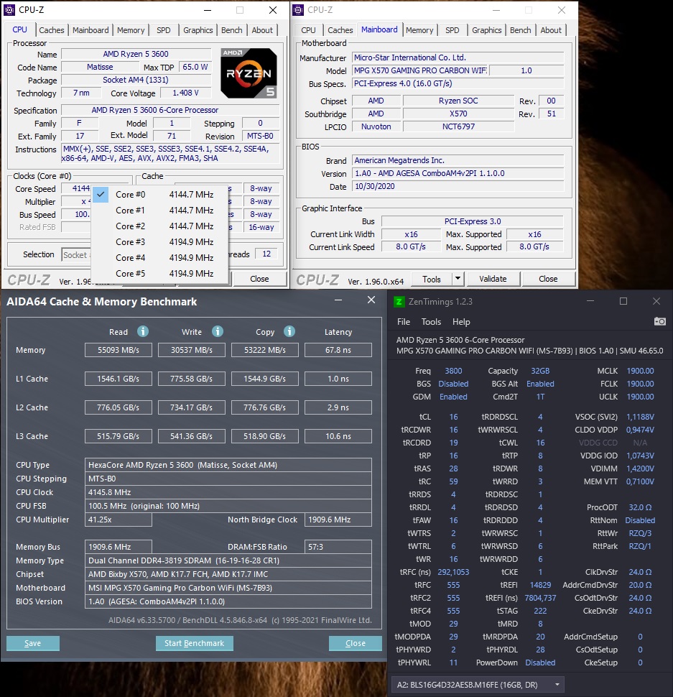
Task: Open the File menu in ZenTimings
Action: (x=404, y=322)
